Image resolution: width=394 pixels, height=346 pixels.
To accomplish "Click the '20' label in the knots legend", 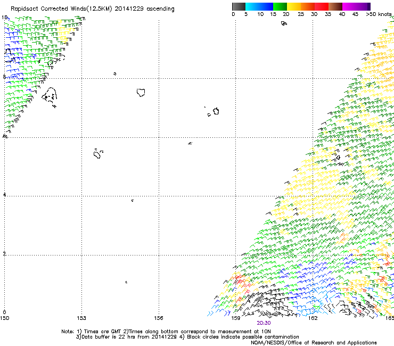I will tap(286, 14).
